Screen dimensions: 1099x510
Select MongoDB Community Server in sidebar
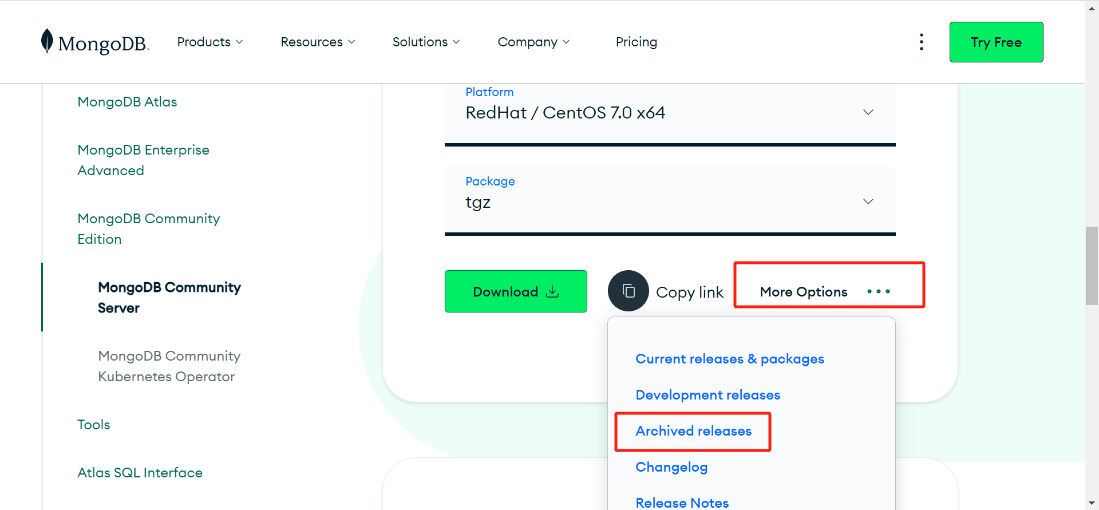click(x=169, y=298)
